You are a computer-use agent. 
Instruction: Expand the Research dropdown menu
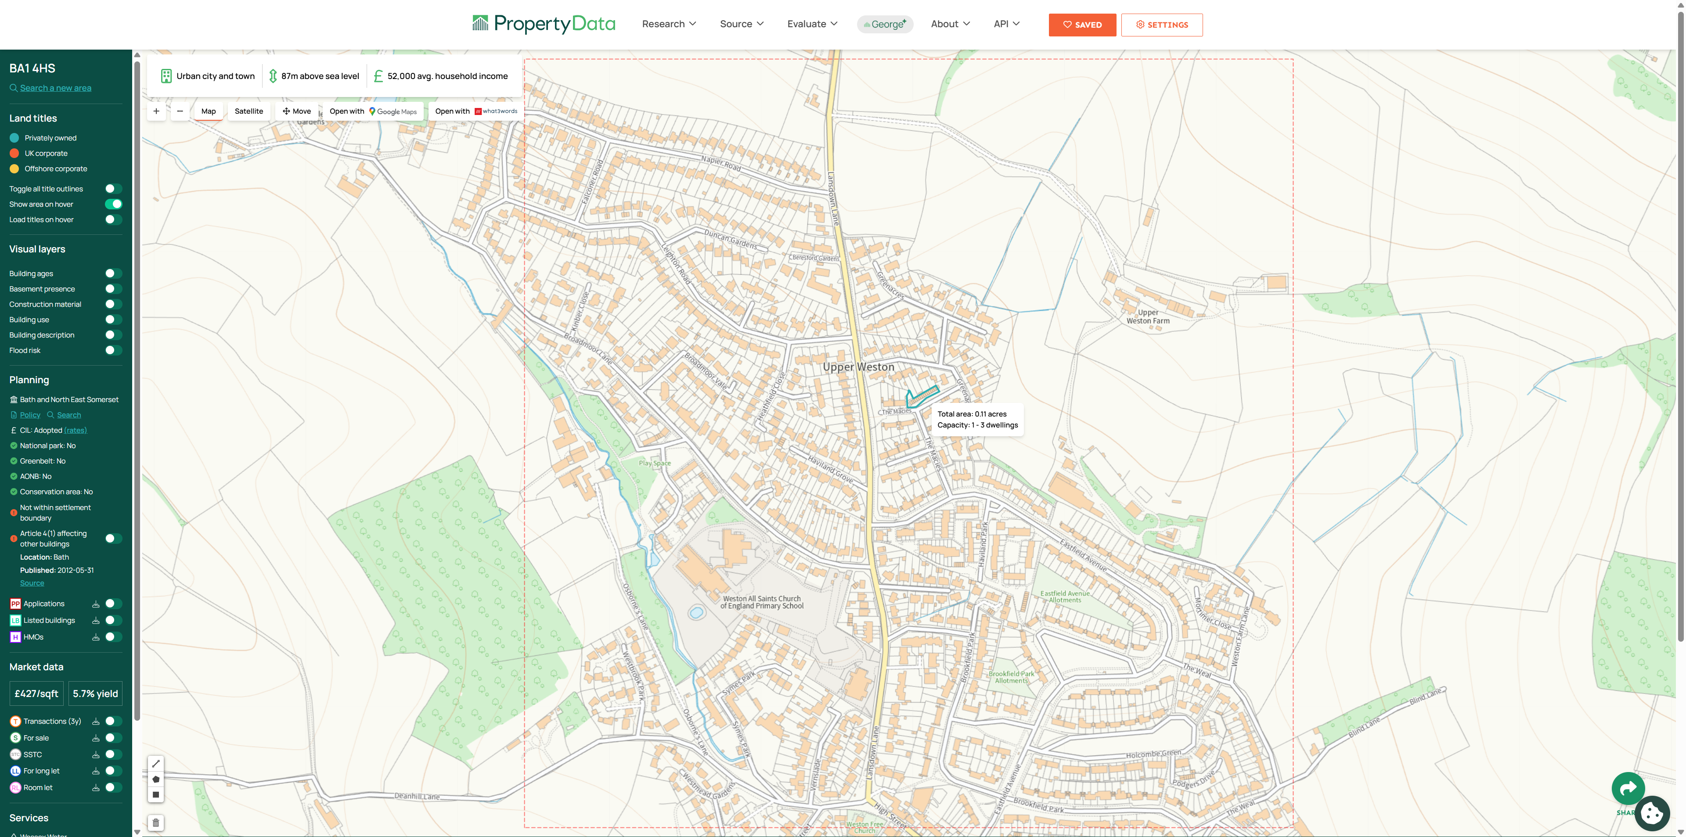pyautogui.click(x=668, y=24)
